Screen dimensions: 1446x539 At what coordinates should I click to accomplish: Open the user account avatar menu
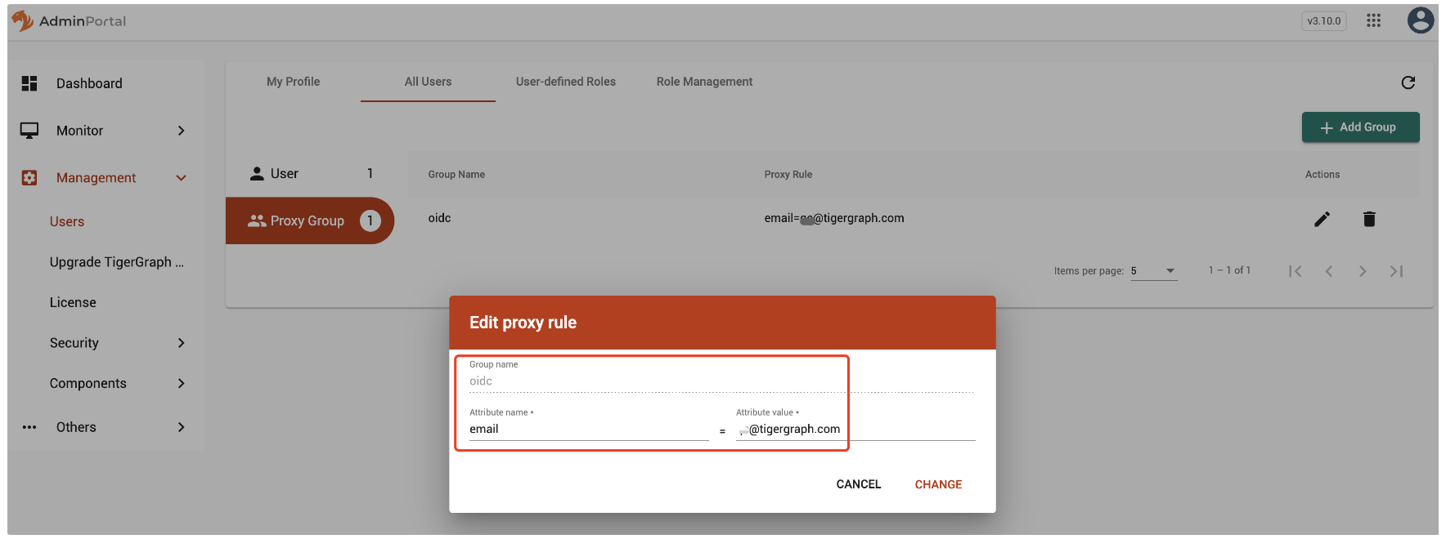tap(1420, 20)
